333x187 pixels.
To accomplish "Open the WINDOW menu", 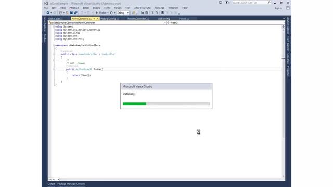I will pyautogui.click(x=173, y=8).
